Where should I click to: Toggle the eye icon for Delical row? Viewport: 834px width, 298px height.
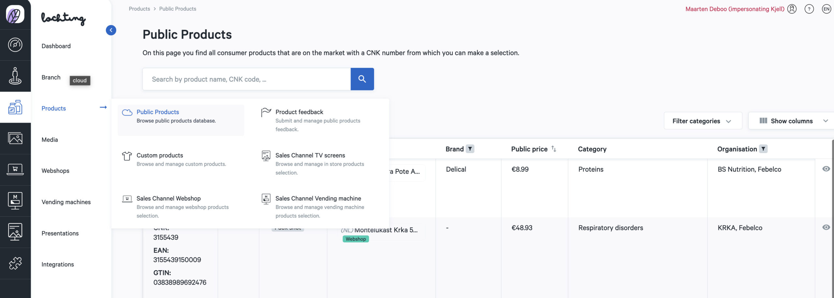[826, 169]
